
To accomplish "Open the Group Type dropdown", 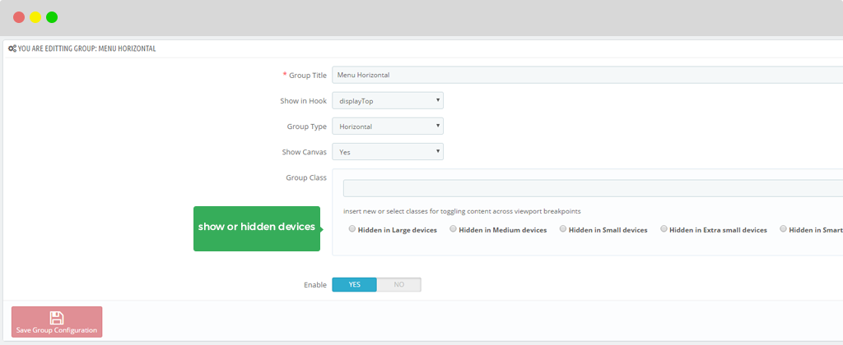I will [x=388, y=126].
